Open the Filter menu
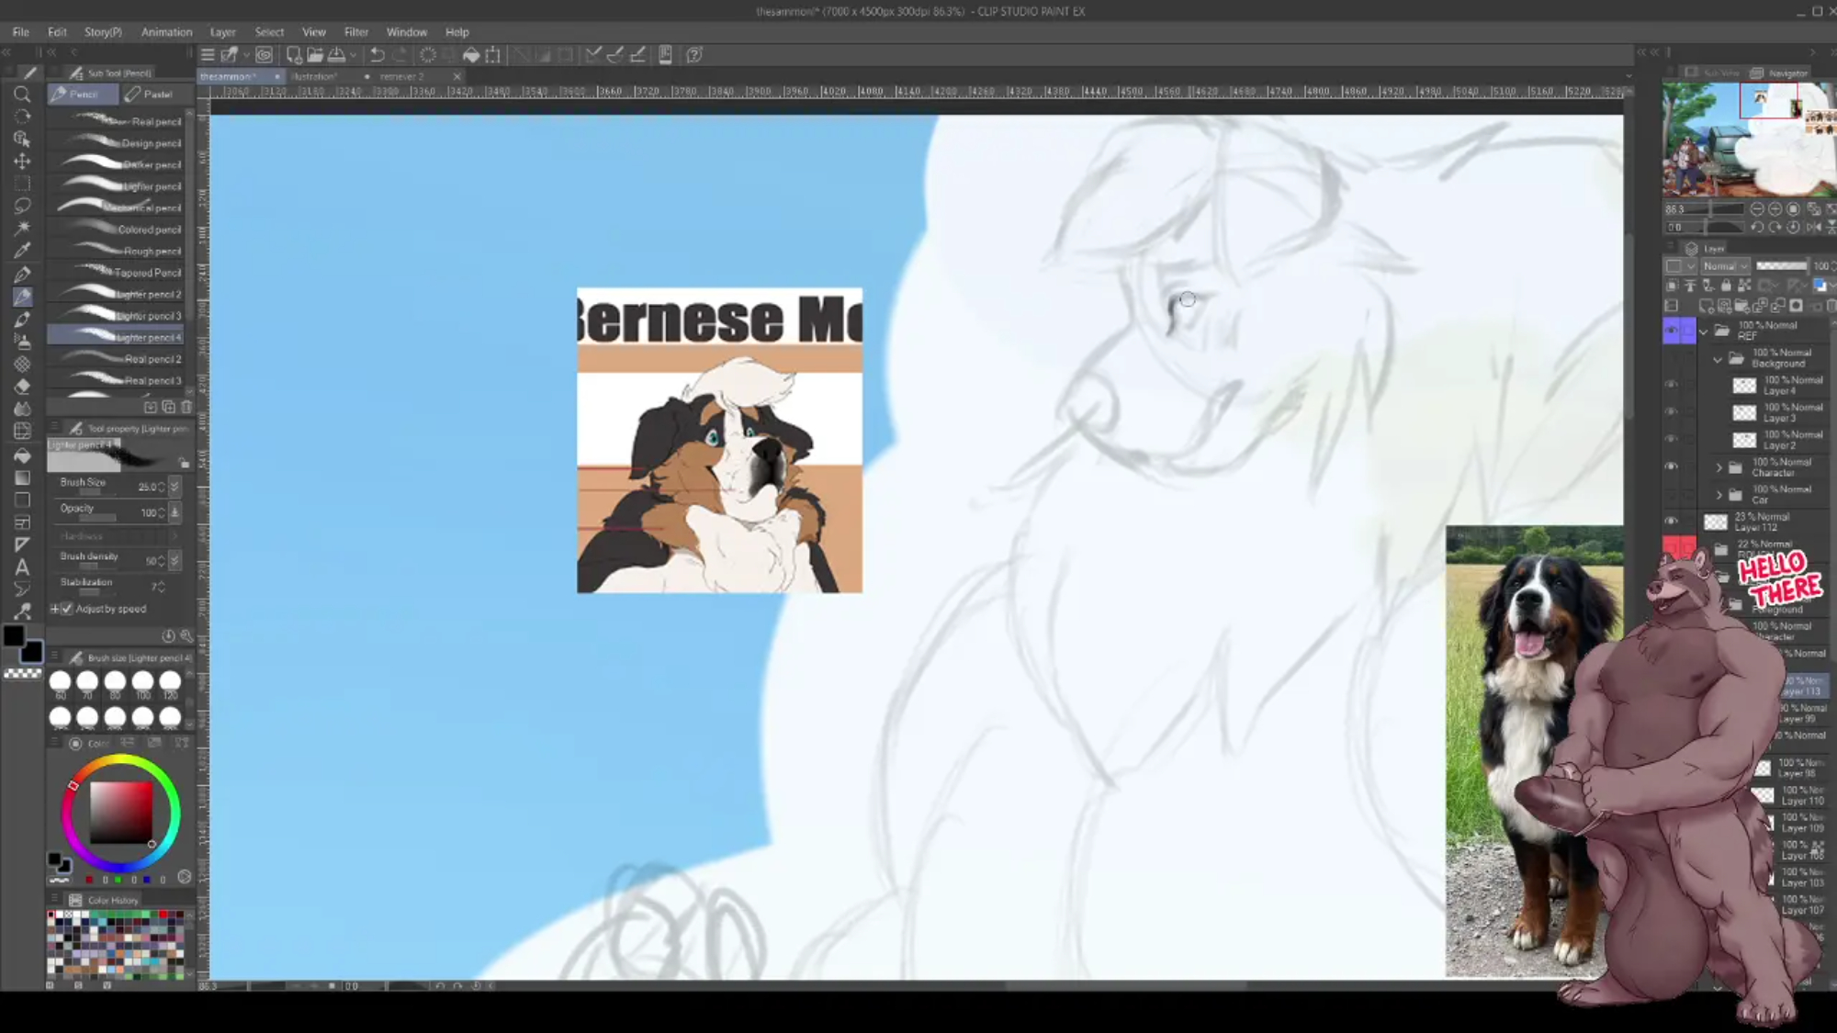The image size is (1837, 1033). [x=355, y=32]
